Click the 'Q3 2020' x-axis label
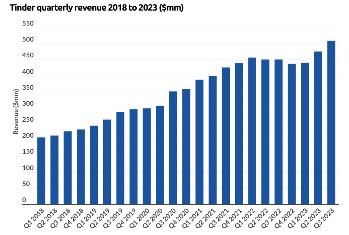The width and height of the screenshot is (349, 235). click(x=166, y=218)
